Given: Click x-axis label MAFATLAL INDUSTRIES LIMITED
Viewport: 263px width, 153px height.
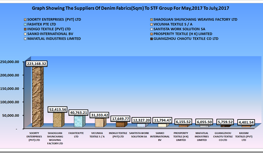Looking at the screenshot, I should point(202,137).
